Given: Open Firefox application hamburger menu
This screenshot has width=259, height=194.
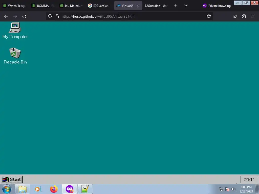Looking at the screenshot, I should click(x=253, y=16).
